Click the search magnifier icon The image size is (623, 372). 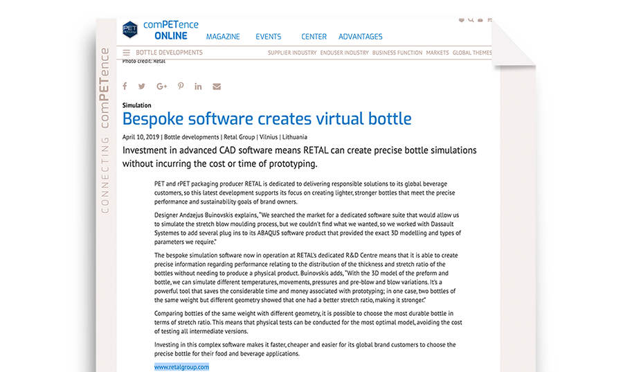click(x=471, y=21)
